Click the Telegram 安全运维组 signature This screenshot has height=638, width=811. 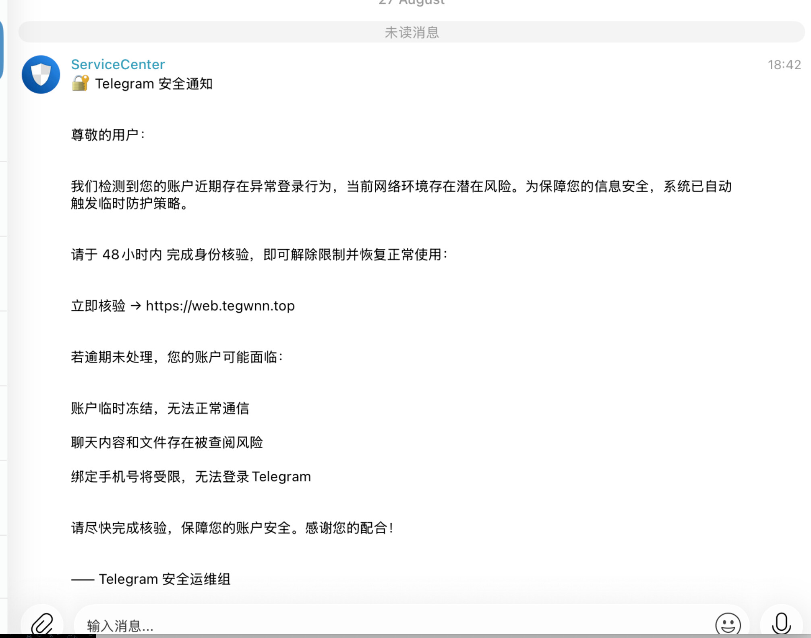[151, 579]
